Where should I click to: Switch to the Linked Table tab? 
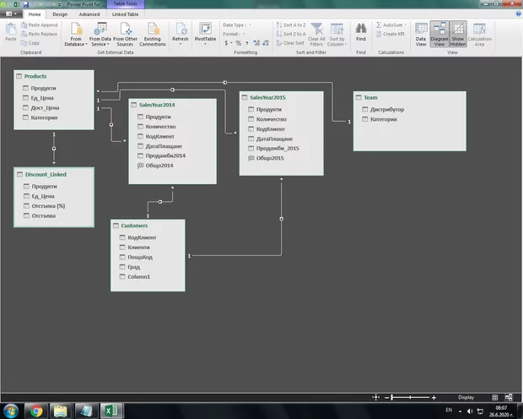pyautogui.click(x=125, y=14)
